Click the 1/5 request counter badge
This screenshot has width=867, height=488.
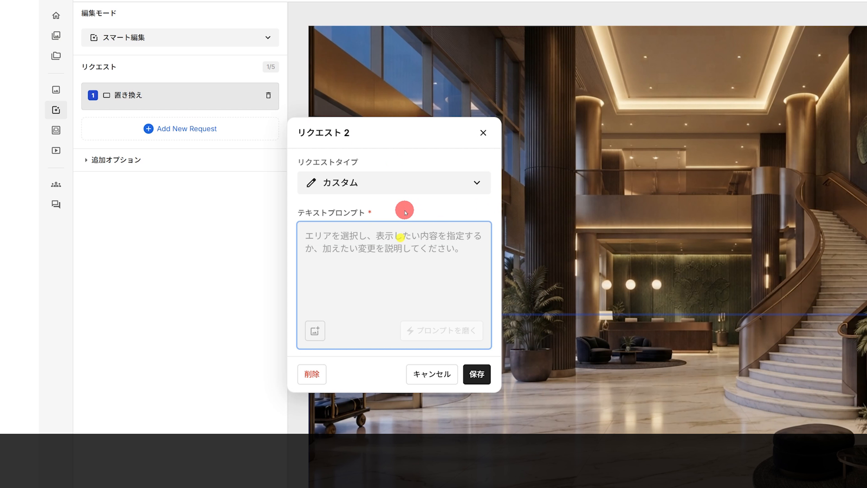tap(270, 67)
